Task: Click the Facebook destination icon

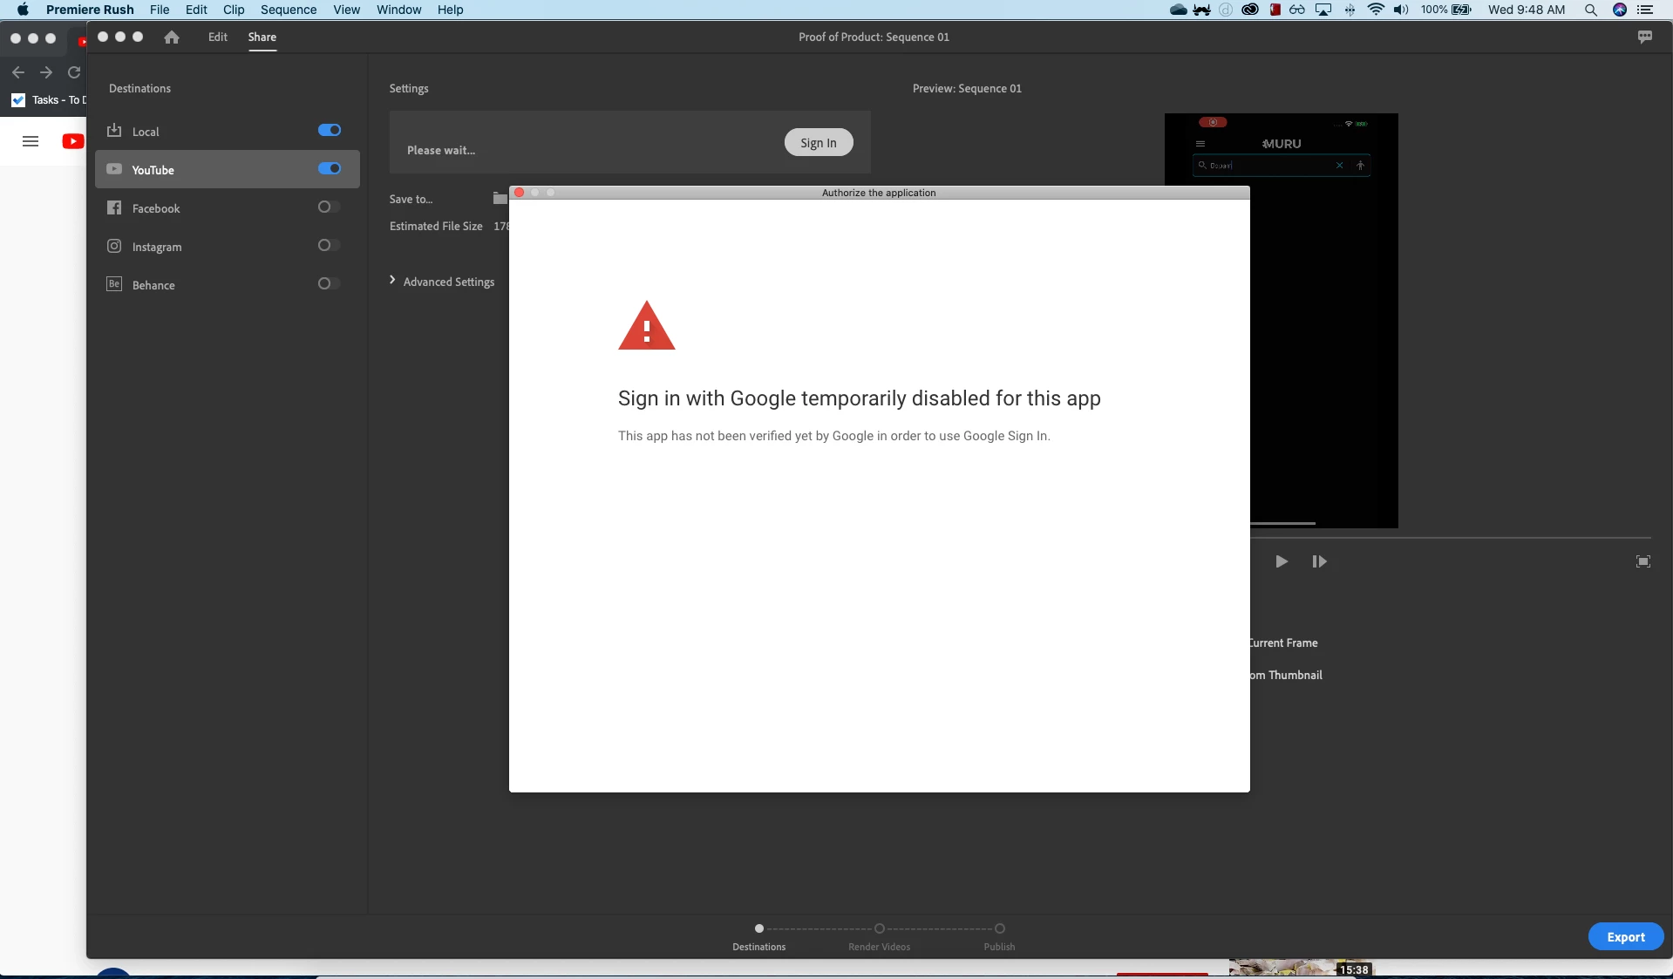Action: (x=114, y=207)
